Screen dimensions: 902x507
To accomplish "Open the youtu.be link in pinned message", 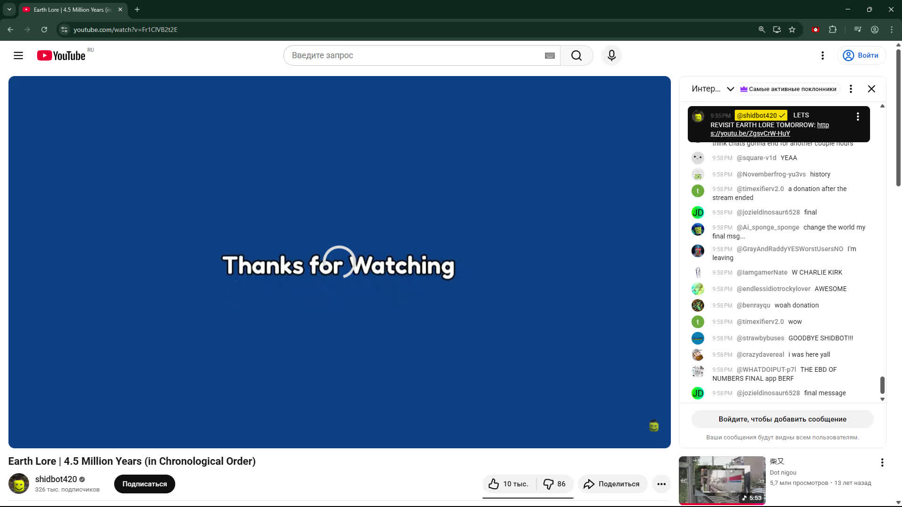I will [x=750, y=133].
